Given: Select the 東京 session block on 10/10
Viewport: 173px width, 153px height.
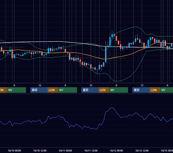Looking at the screenshot, I should pos(39,90).
